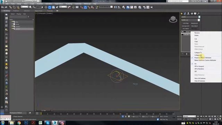Click the Poly Select modifier button
This screenshot has width=222, height=125.
click(194, 26)
